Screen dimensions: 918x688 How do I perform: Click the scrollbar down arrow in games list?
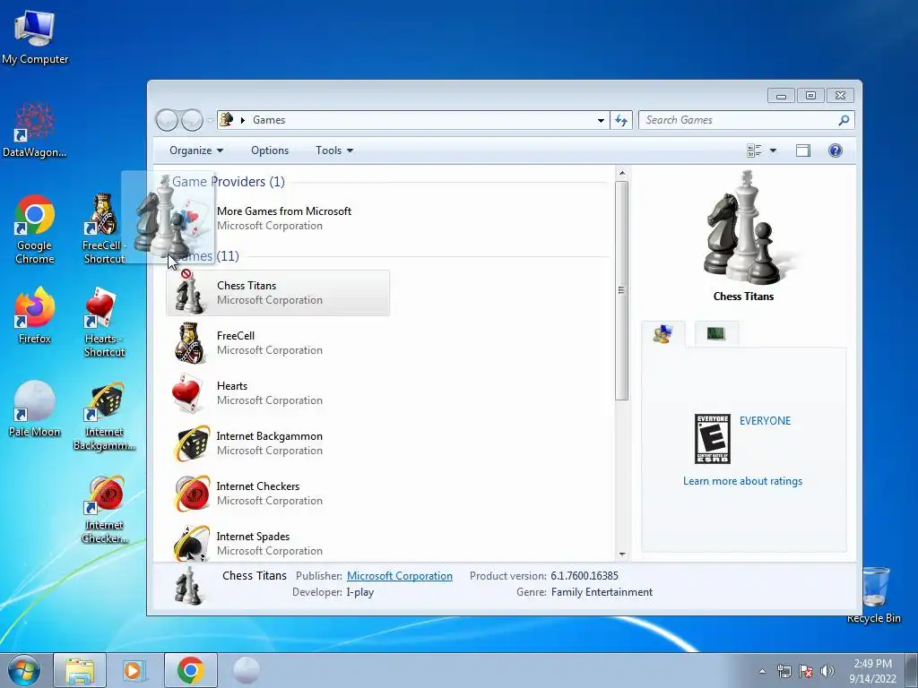pyautogui.click(x=622, y=554)
